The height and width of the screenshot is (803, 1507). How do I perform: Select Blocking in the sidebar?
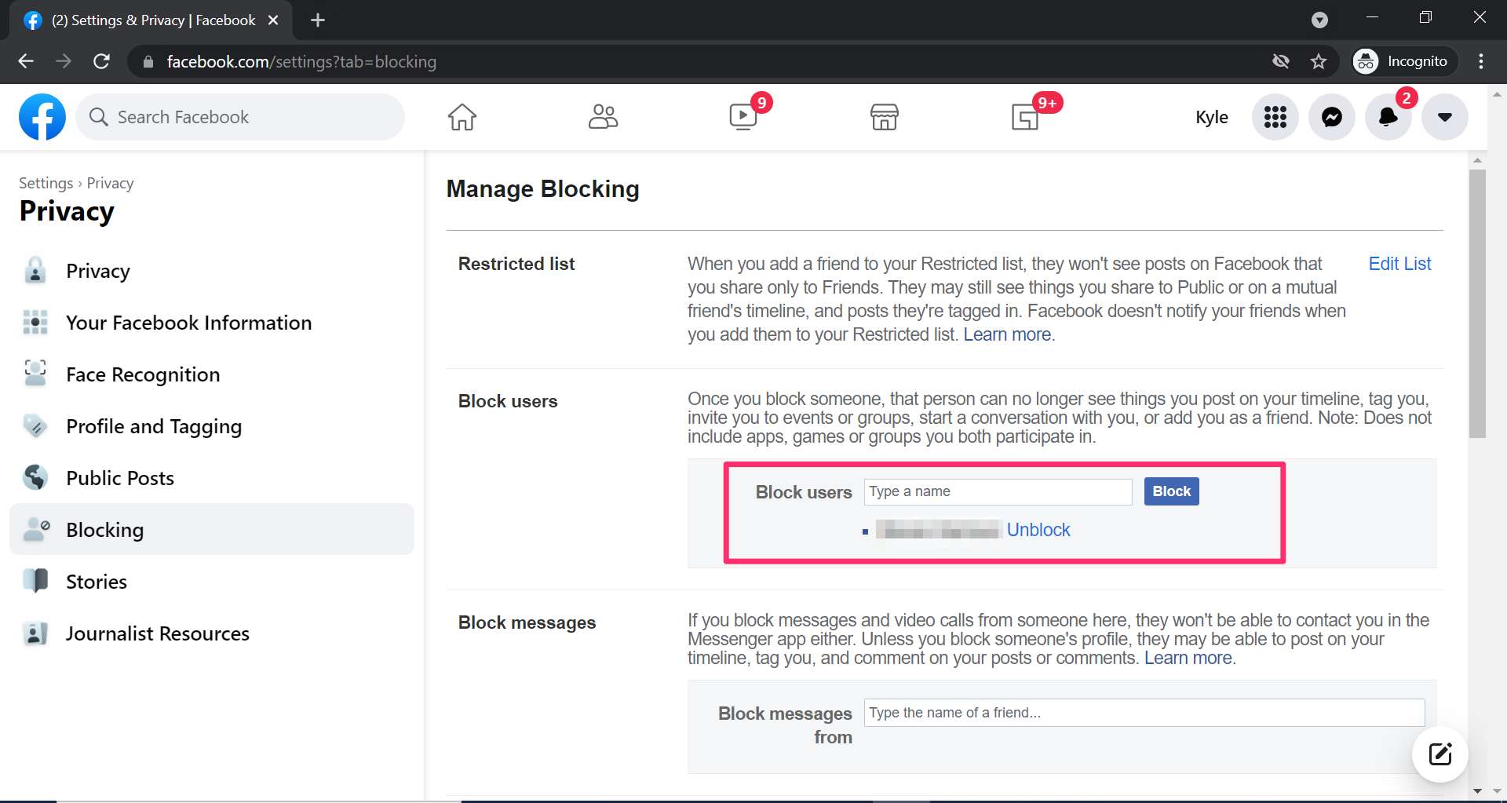click(212, 530)
